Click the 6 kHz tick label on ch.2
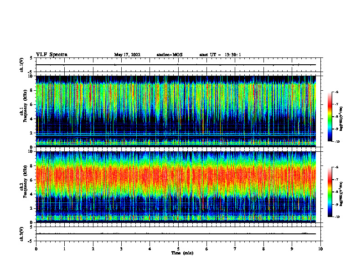 coord(31,180)
